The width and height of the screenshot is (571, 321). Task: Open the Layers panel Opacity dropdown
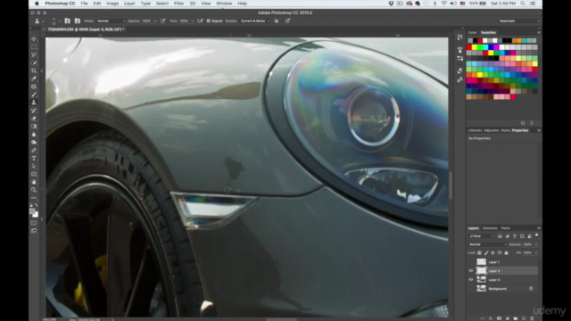pos(536,244)
